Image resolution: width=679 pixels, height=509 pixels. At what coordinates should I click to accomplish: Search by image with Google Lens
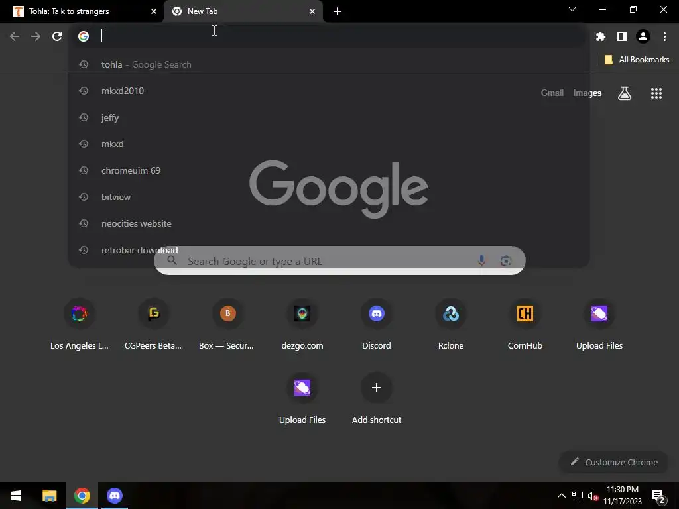[506, 260]
